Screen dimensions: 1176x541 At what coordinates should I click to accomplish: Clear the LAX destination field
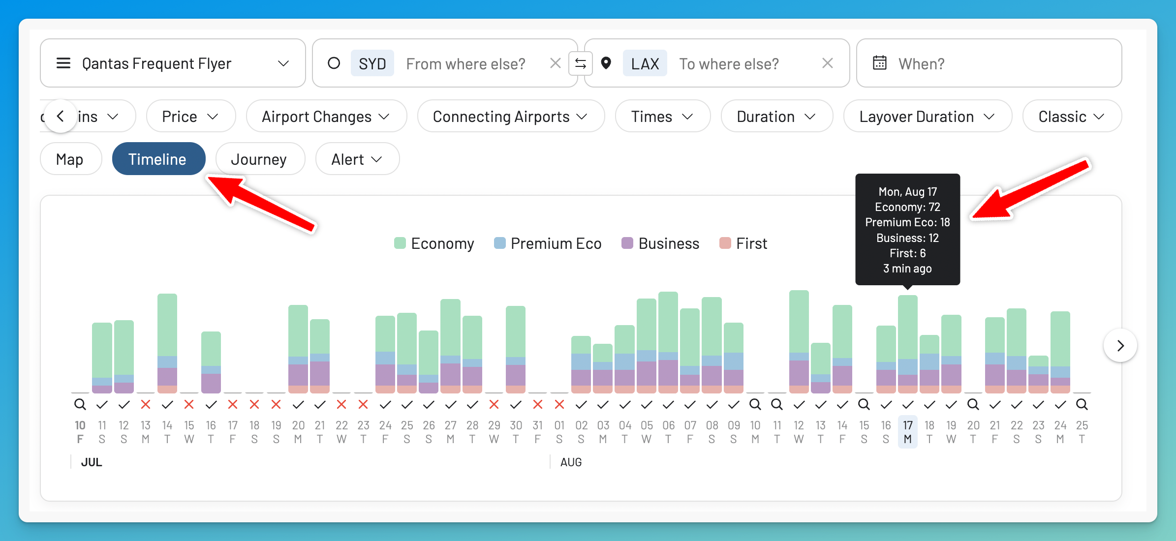(828, 63)
